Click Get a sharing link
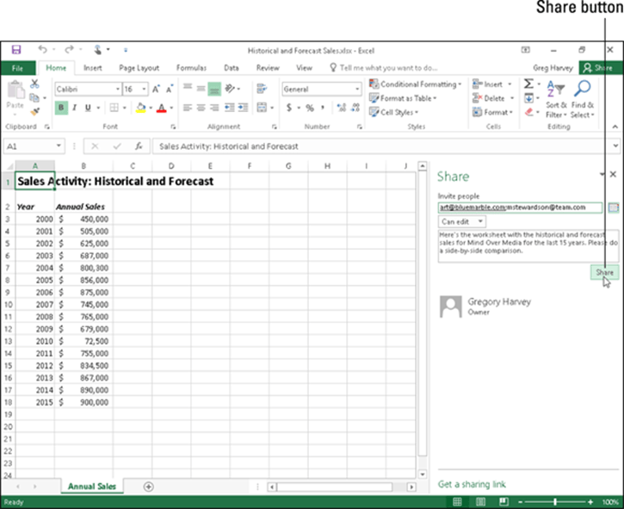This screenshot has width=624, height=509. (472, 484)
